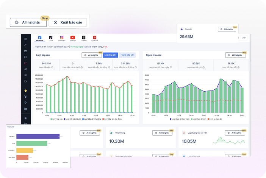This screenshot has height=178, width=266.
Task: Select the Người tiếp cận toggle button
Action: tap(127, 55)
